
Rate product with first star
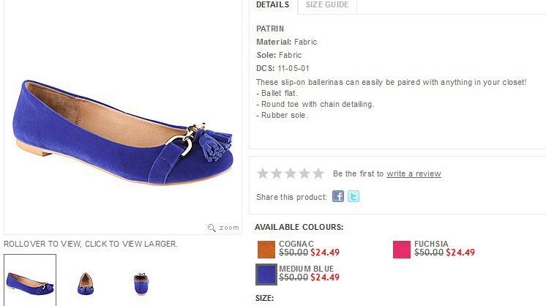[x=263, y=173]
